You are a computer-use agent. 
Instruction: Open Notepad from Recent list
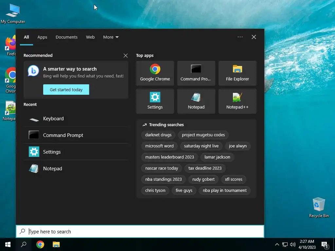[76, 168]
